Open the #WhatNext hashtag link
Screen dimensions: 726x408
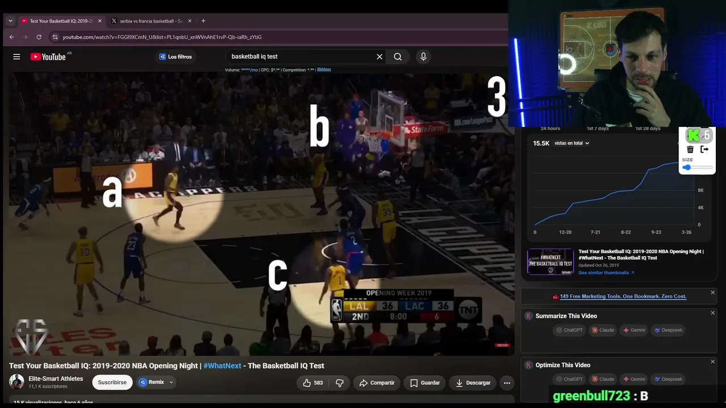pos(222,365)
